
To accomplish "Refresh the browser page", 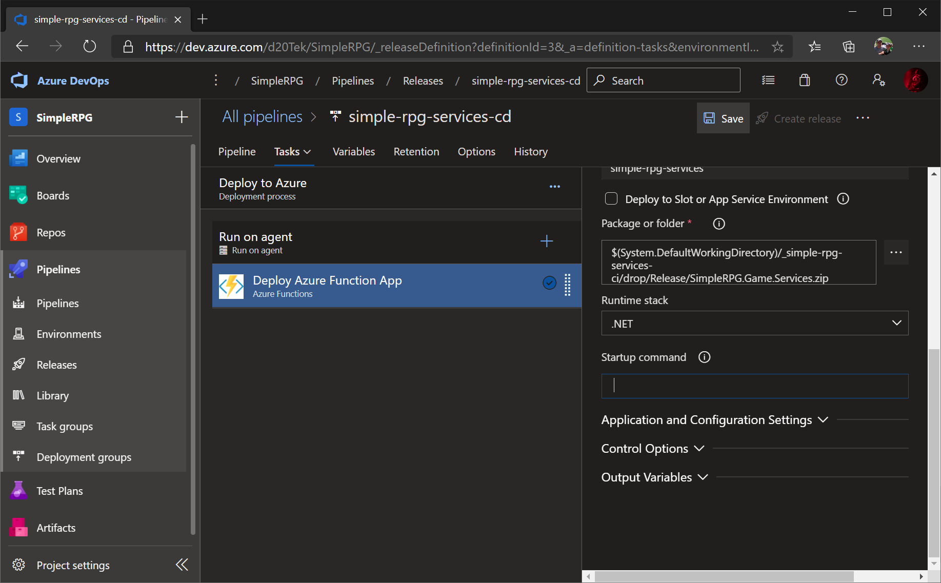I will pyautogui.click(x=90, y=47).
